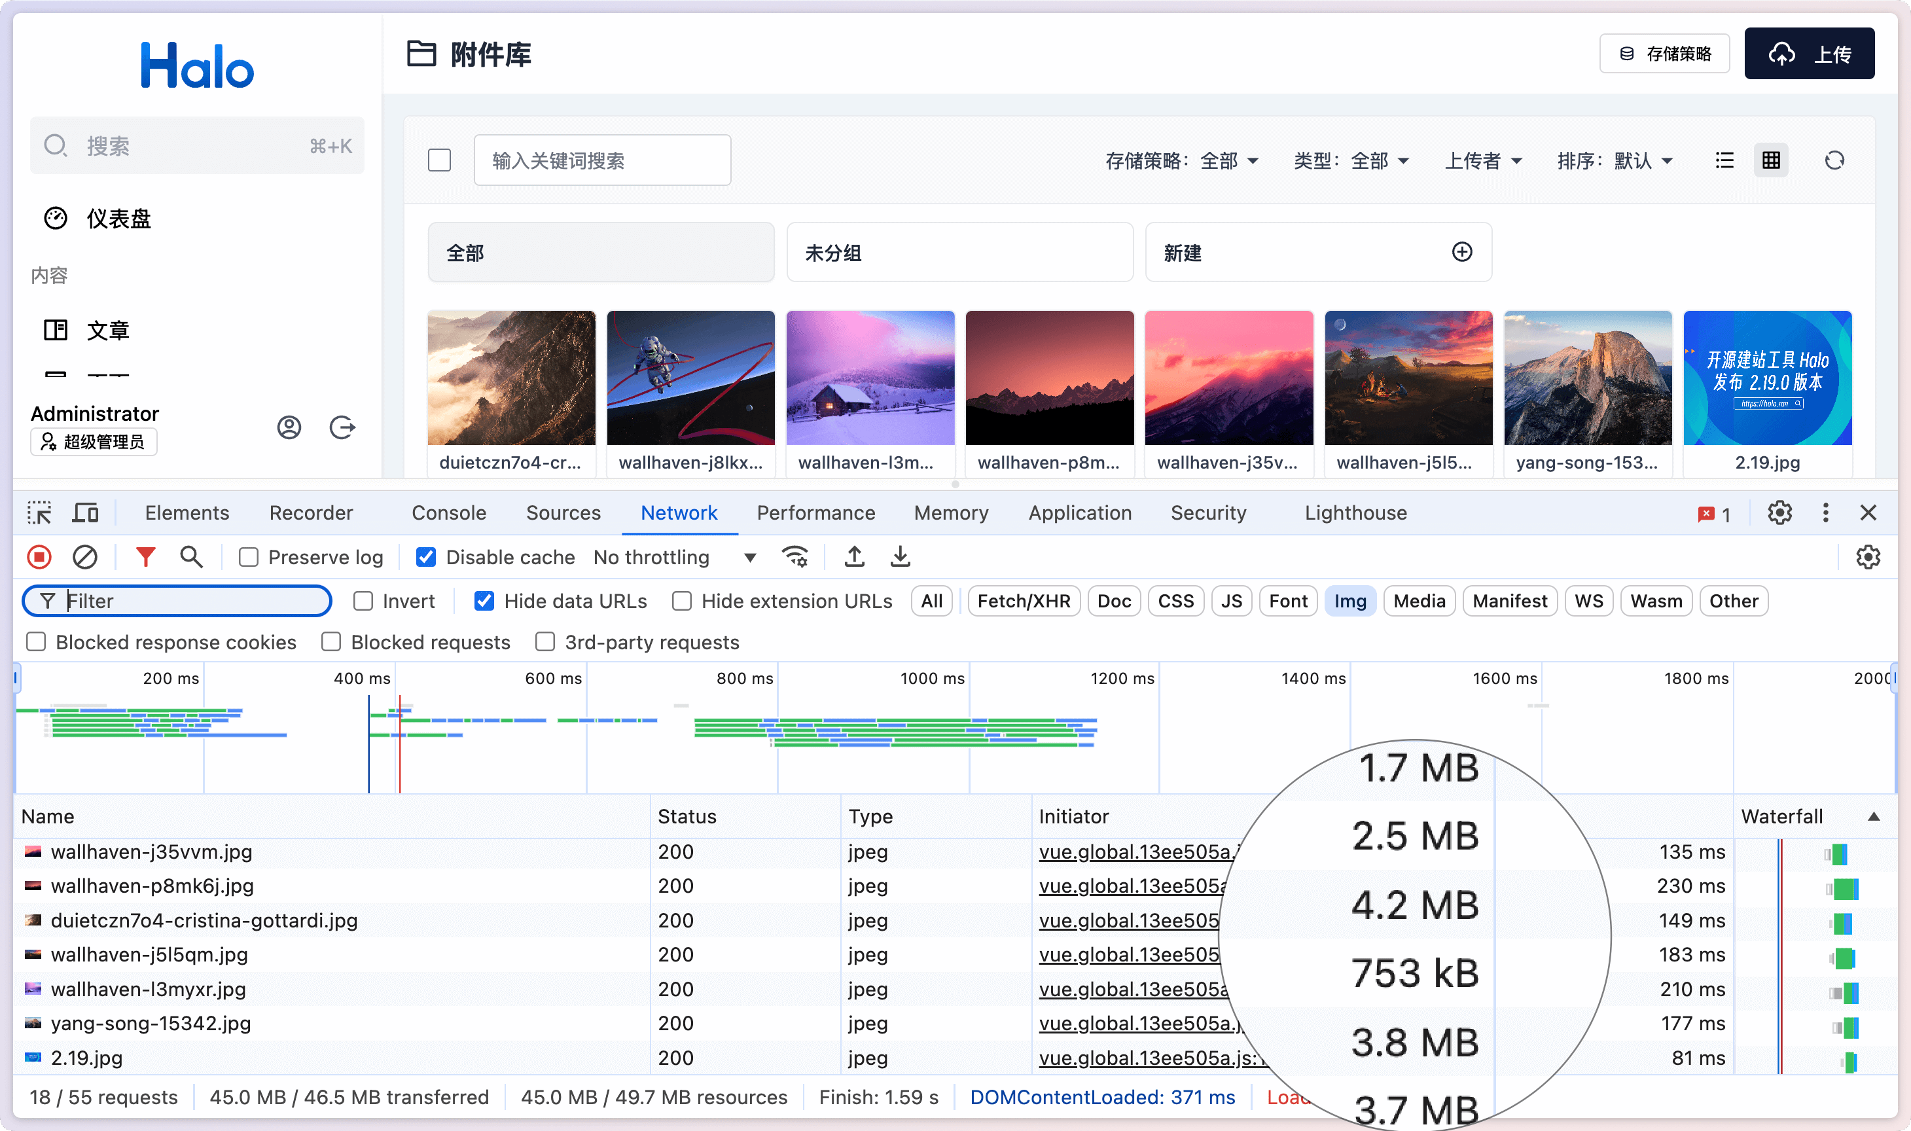
Task: Click the import HAR upload arrow
Action: click(854, 557)
